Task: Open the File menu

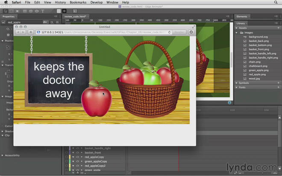Action: point(27,2)
